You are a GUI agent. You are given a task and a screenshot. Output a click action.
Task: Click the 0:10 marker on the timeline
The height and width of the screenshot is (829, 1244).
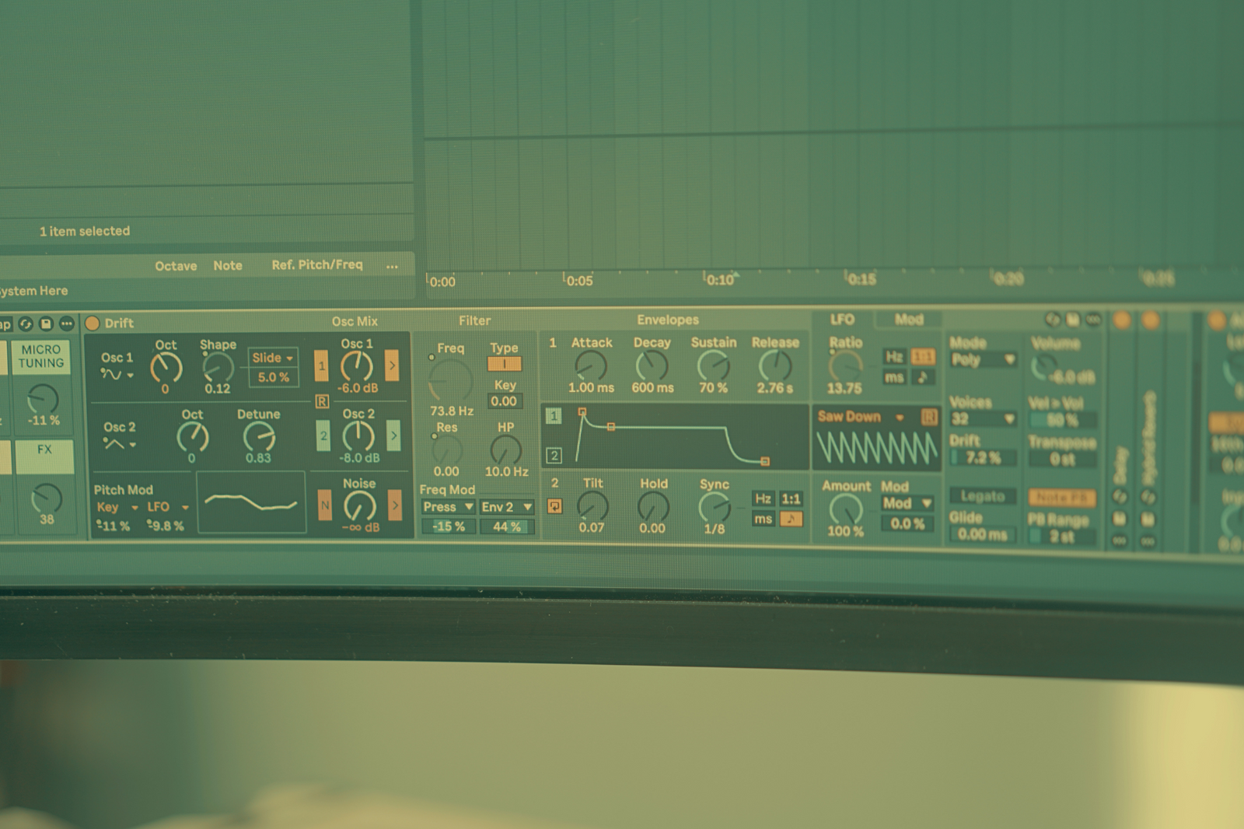point(720,279)
